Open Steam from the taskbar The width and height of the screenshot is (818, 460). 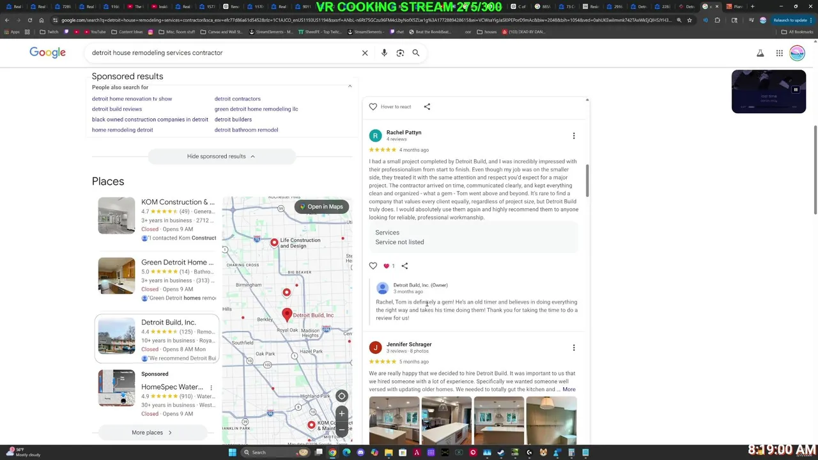501,452
